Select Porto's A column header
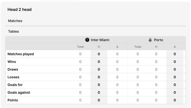 pyautogui.click(x=175, y=47)
